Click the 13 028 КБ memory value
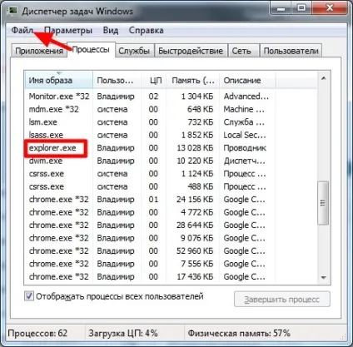The height and width of the screenshot is (347, 353). click(x=195, y=148)
